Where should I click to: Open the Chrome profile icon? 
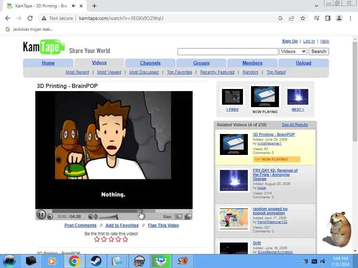339,18
